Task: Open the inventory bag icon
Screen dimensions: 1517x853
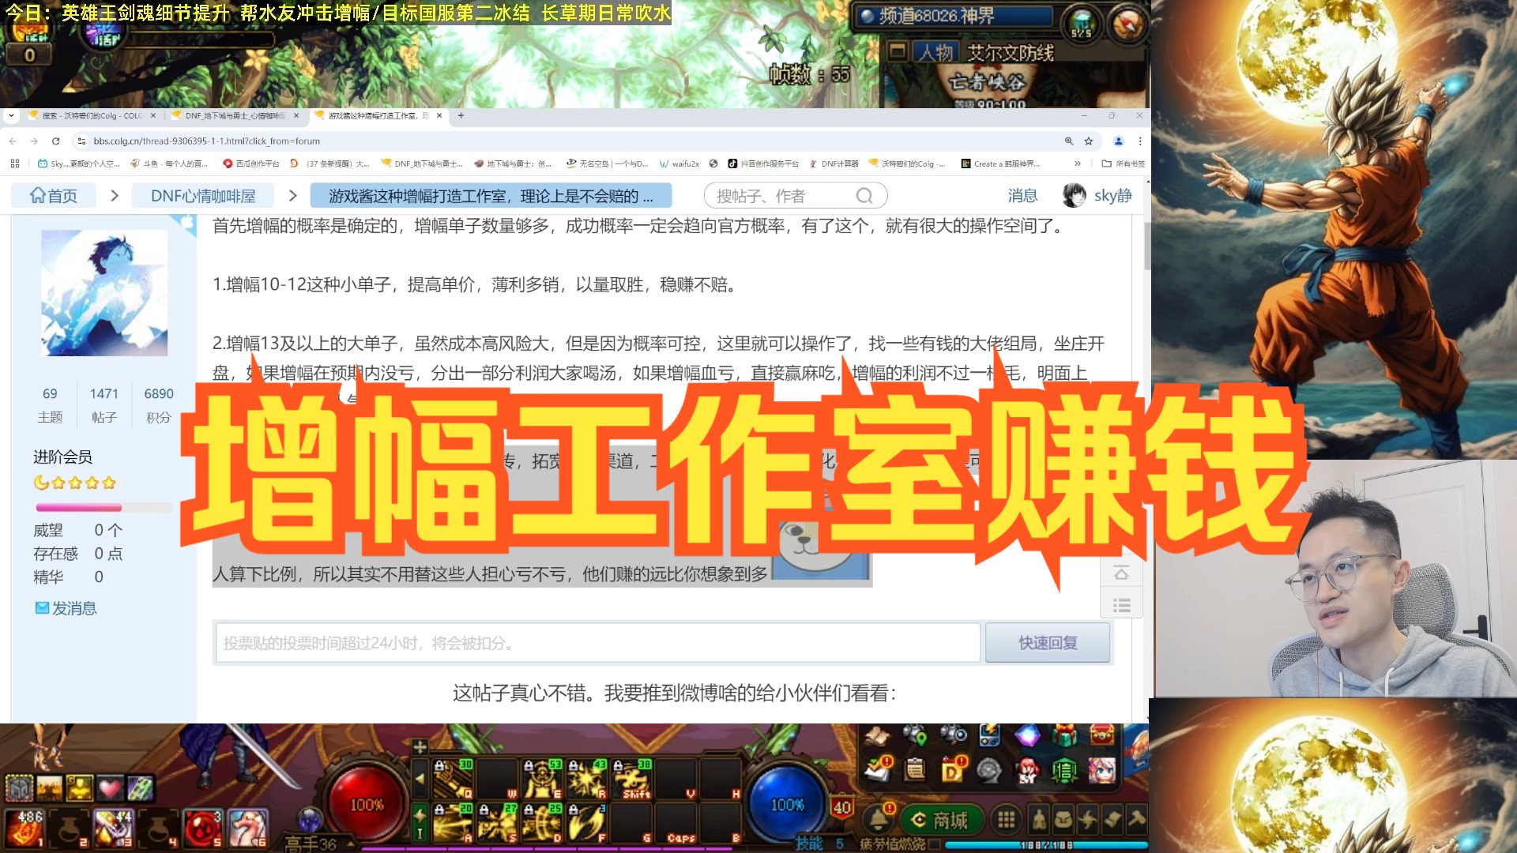Action: (1063, 820)
